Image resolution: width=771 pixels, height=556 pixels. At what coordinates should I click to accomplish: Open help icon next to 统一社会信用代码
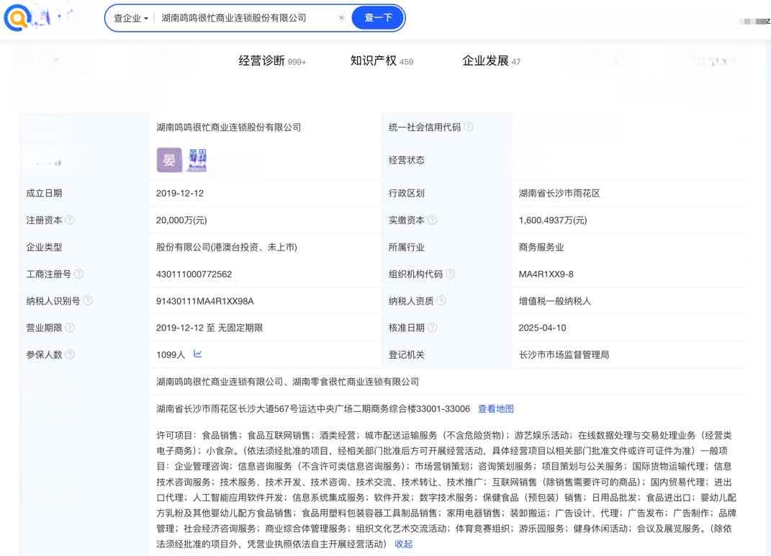pos(469,127)
